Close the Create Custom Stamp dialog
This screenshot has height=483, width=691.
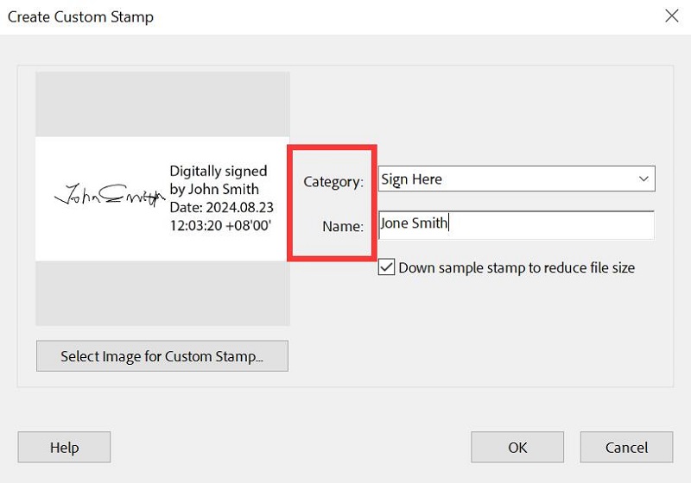coord(672,16)
